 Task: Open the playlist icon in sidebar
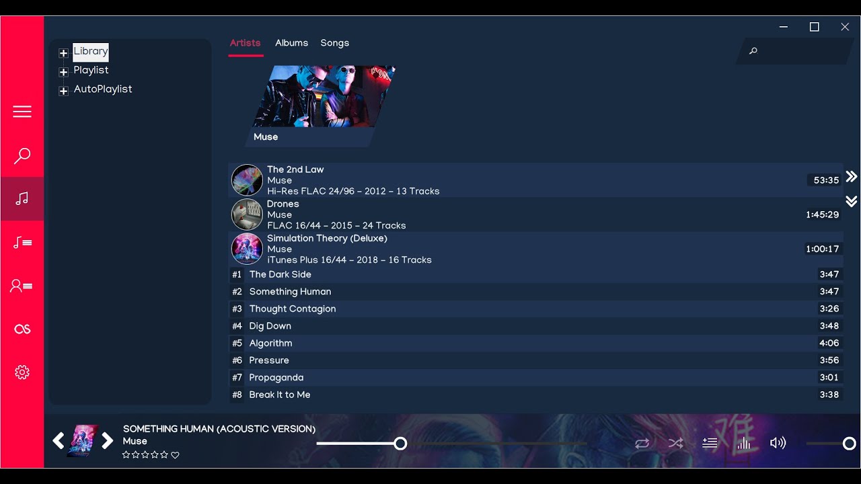22,242
